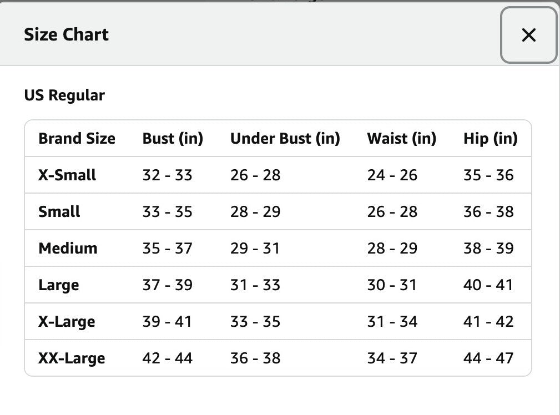Select the X-Large row label
Image resolution: width=560 pixels, height=415 pixels.
[67, 322]
